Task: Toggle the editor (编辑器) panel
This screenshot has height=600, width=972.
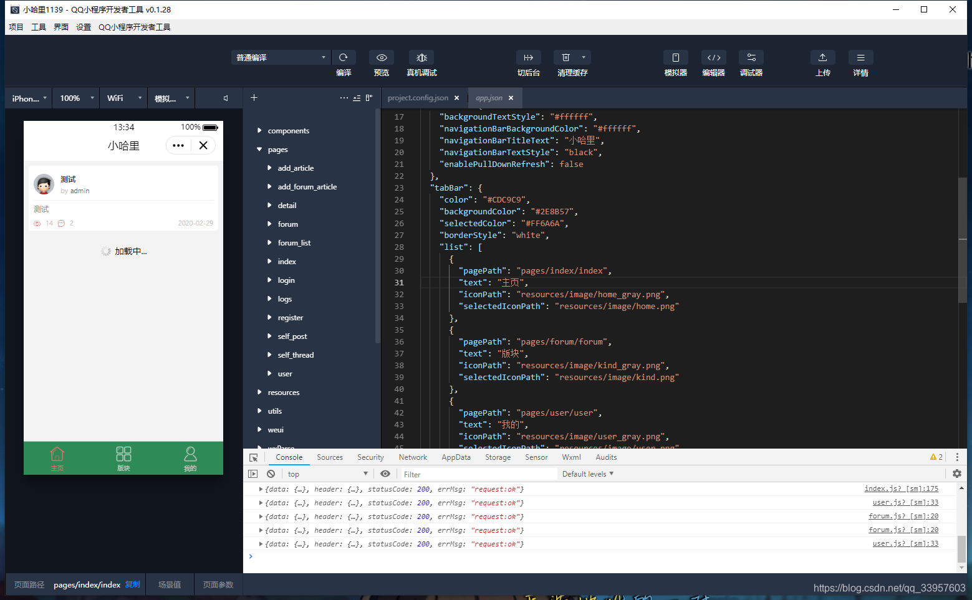Action: click(713, 57)
